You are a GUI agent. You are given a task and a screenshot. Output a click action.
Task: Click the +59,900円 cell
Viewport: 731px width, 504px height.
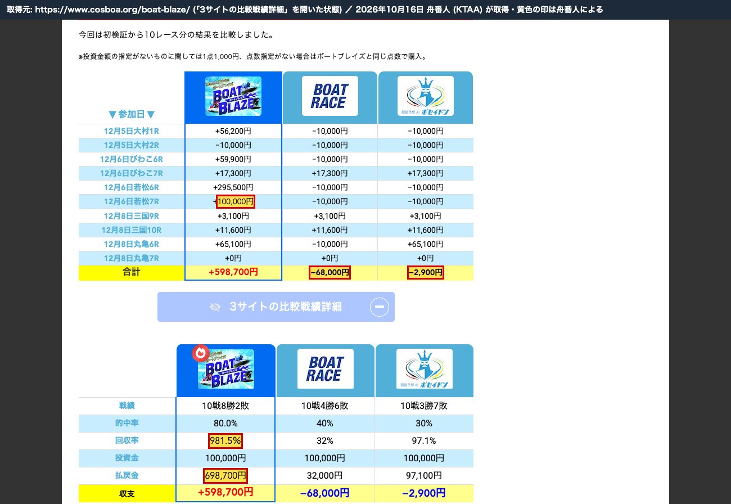click(233, 159)
